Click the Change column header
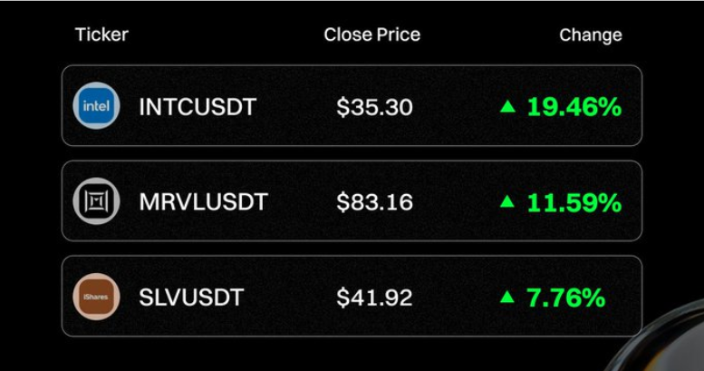 point(591,35)
